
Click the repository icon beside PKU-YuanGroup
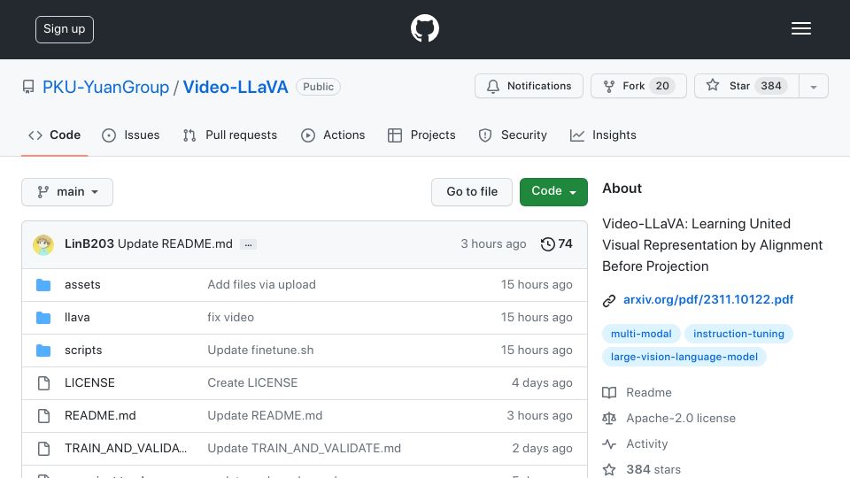click(x=28, y=87)
